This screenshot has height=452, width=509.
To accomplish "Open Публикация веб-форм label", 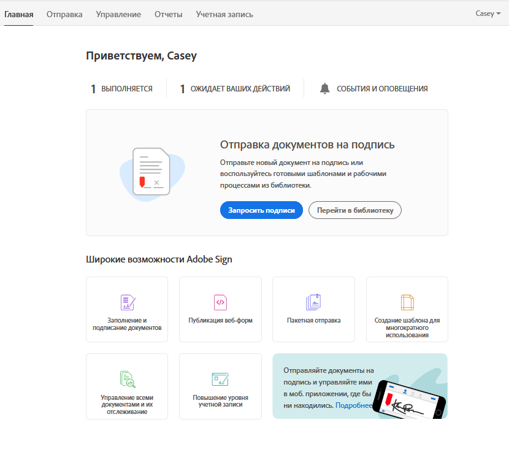I will (x=220, y=320).
